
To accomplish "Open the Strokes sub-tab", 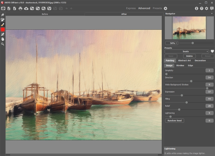I will pos(180,65).
